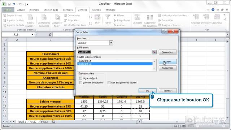Check Colonne de gauche checkbox
This screenshot has height=130, width=231.
point(80,83)
